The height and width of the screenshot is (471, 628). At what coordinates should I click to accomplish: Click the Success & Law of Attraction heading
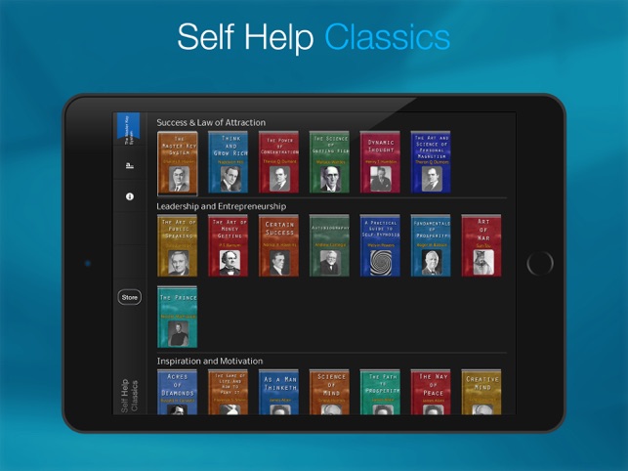coord(211,123)
